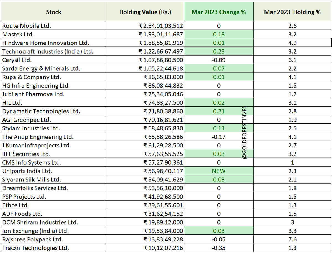The width and height of the screenshot is (332, 253).
Task: Select the 0.21 change cell for Dynamatic
Action: click(219, 111)
